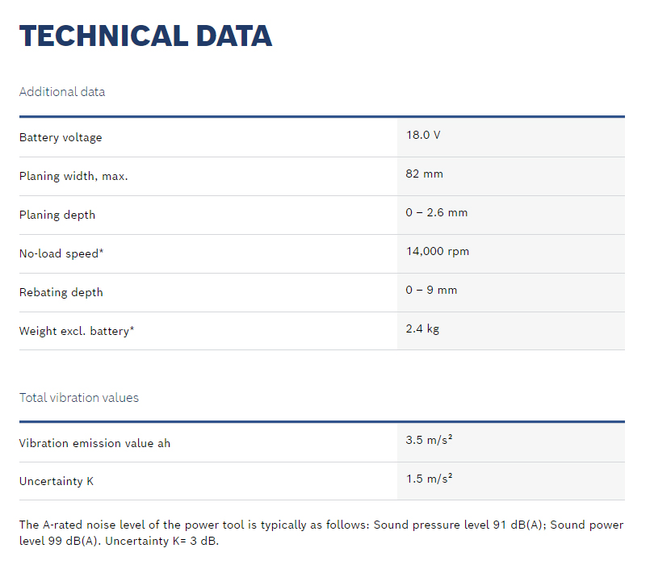Select the 82 mm value
The image size is (650, 569).
point(424,174)
